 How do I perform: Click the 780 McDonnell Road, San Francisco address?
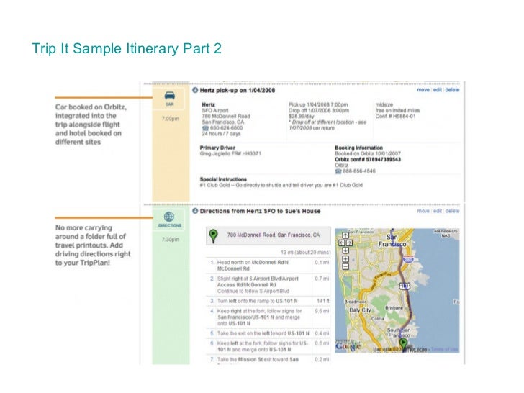click(x=274, y=235)
